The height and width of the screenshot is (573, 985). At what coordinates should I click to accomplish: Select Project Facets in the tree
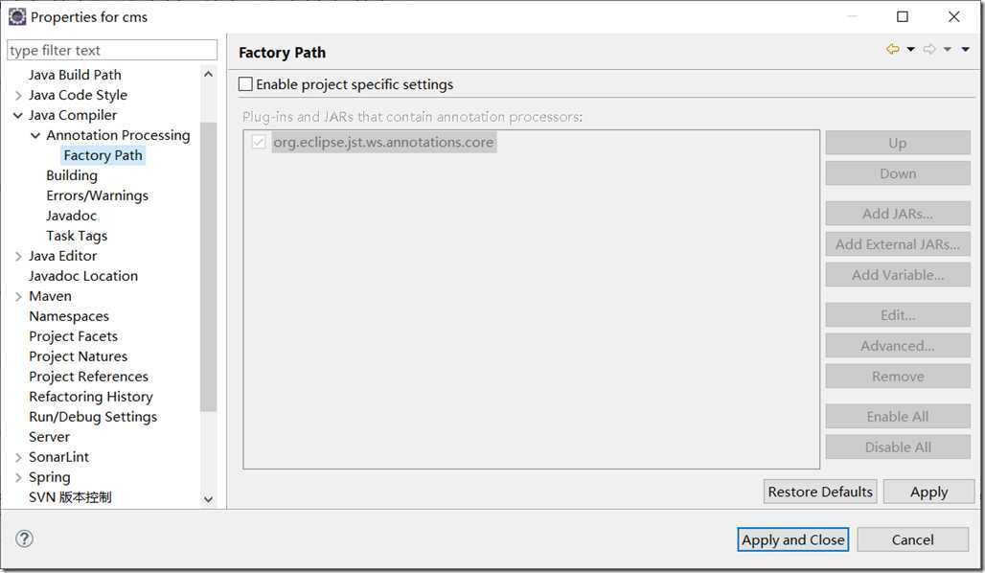73,336
